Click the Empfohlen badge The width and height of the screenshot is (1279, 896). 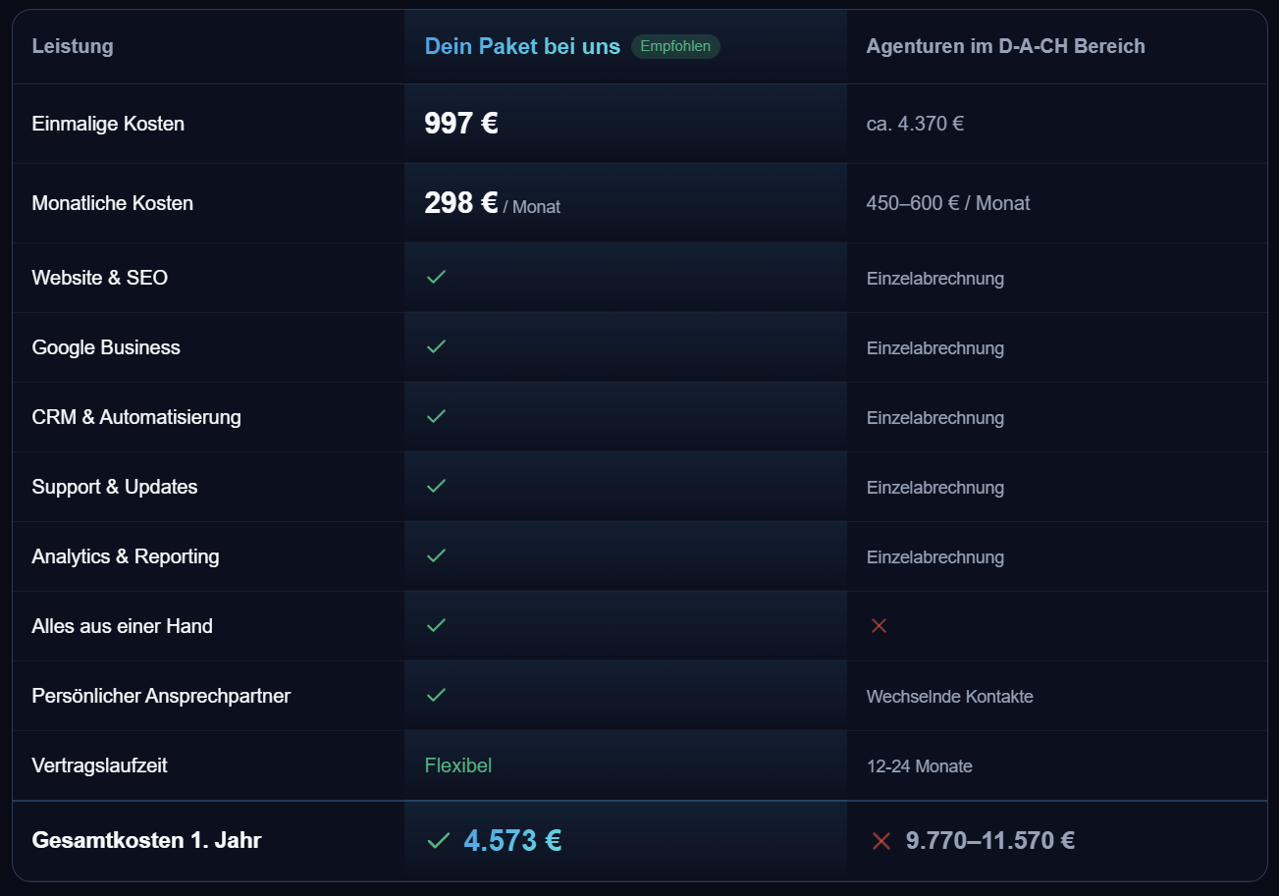coord(675,46)
